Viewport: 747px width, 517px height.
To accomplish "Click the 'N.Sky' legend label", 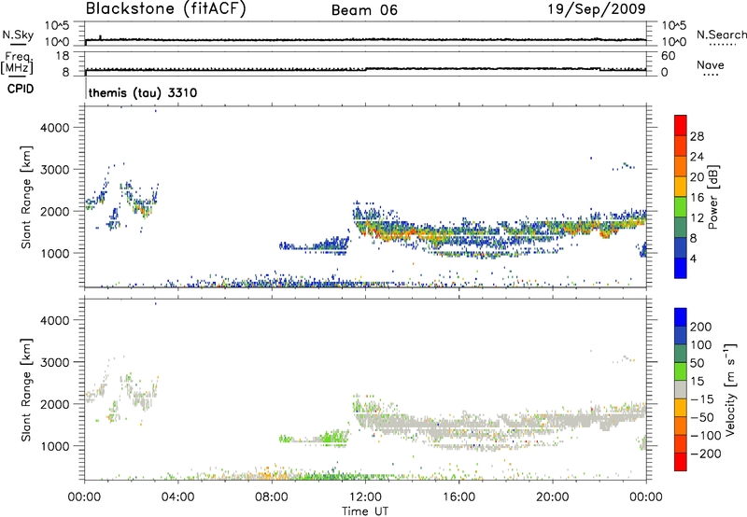I will click(18, 35).
